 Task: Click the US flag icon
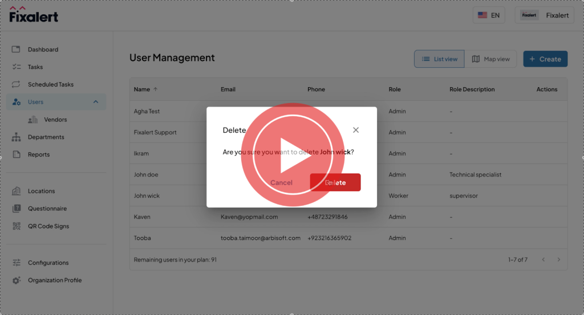482,15
